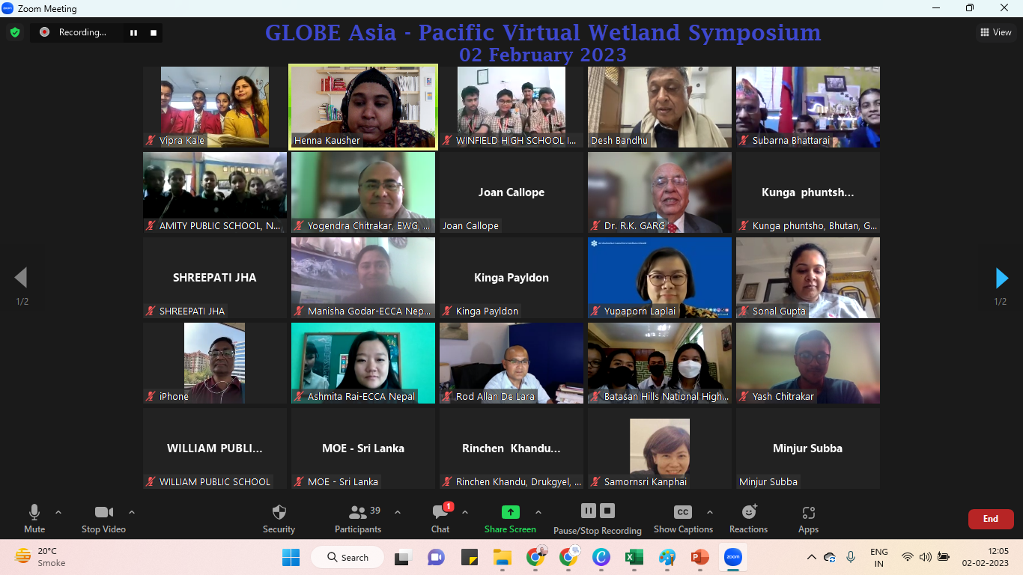1023x575 pixels.
Task: Toggle Stop Video camera button
Action: coord(103,513)
